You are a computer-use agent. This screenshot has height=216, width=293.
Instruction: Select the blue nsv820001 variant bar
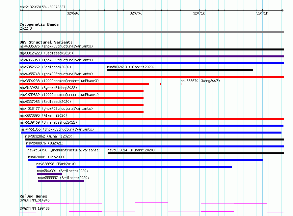click(146, 160)
